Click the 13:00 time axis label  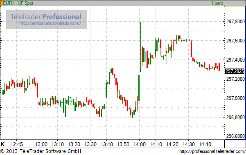point(41,144)
